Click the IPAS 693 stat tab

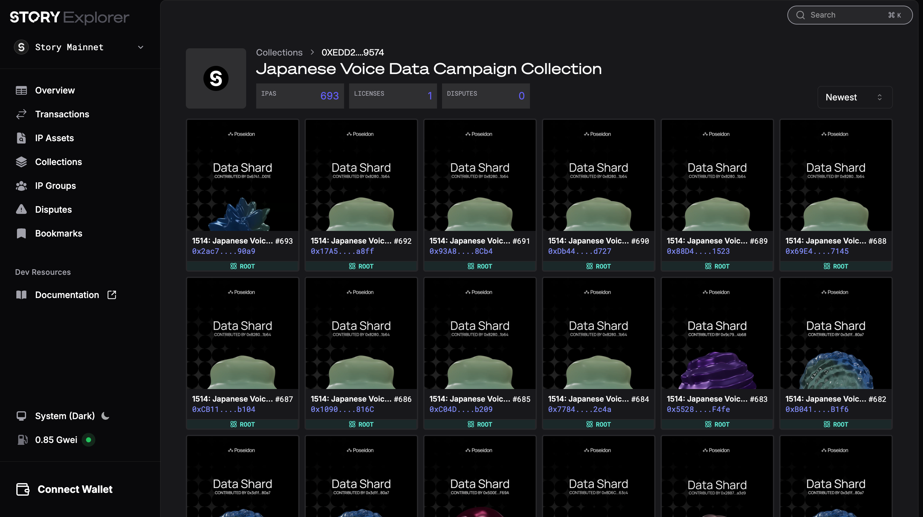[300, 96]
